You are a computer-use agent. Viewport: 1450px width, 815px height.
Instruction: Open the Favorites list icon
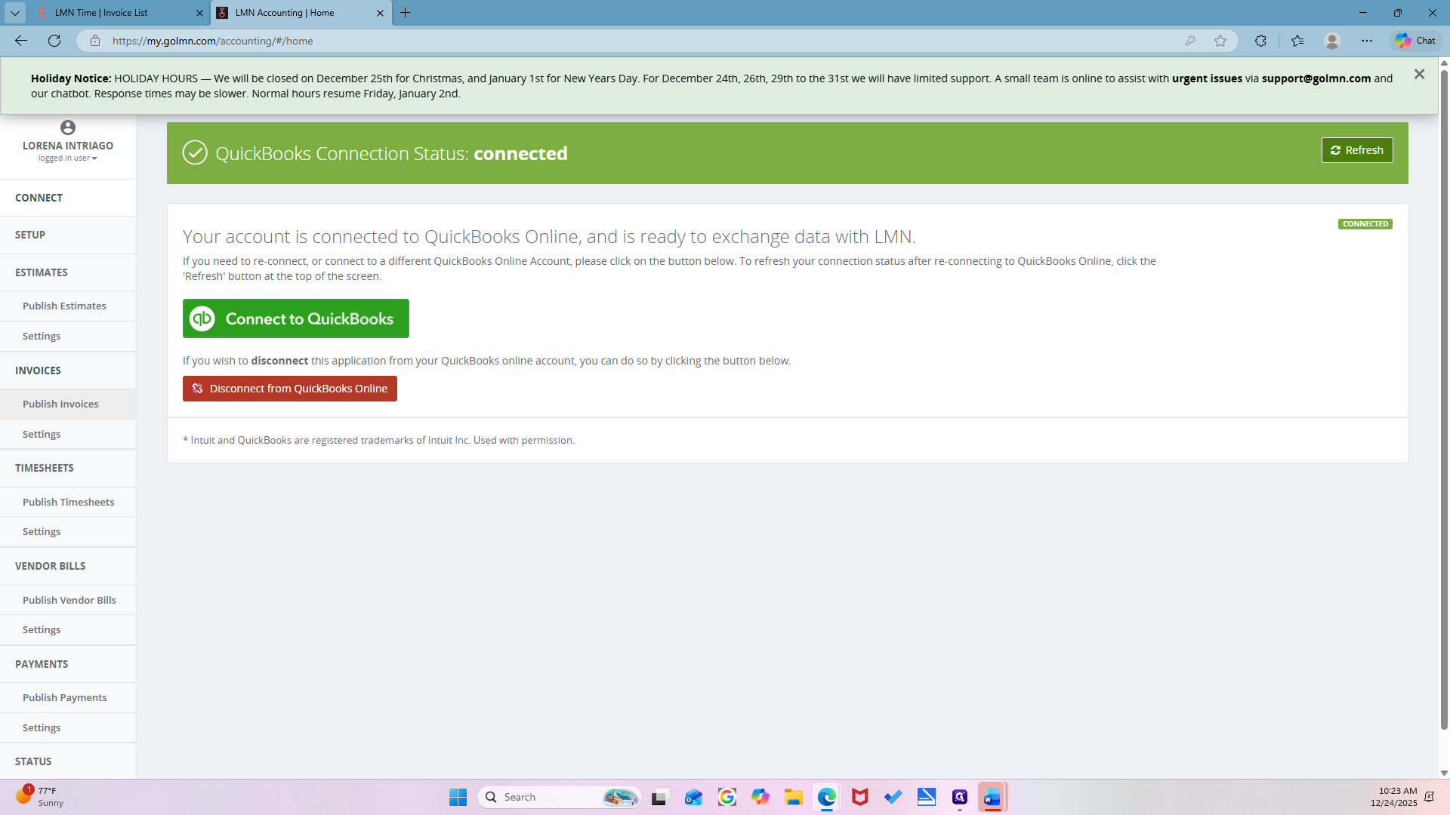tap(1297, 41)
